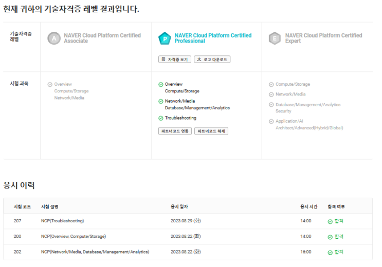Screen dimensions: 382x267
Task: Click pass check icon in row 202
Action: tap(330, 253)
